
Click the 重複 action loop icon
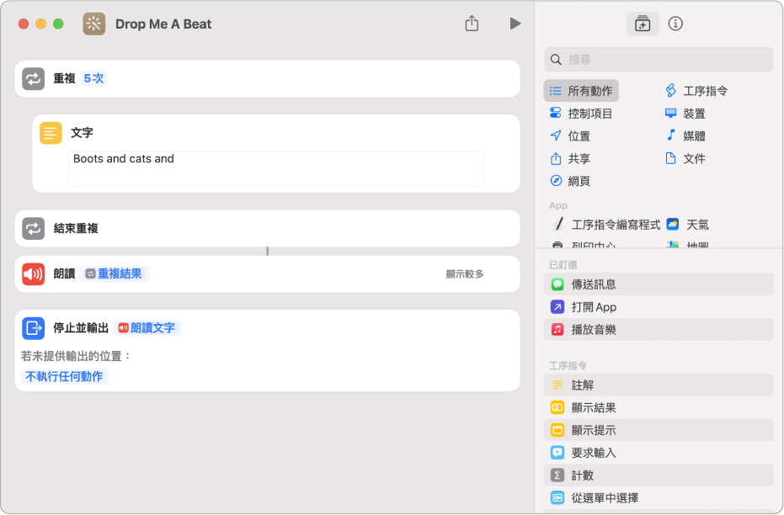click(x=34, y=78)
